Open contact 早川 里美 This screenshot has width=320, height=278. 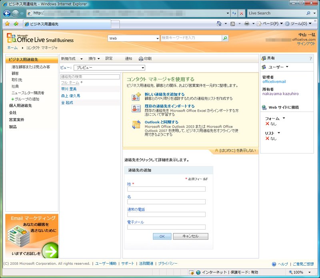[x=69, y=89]
